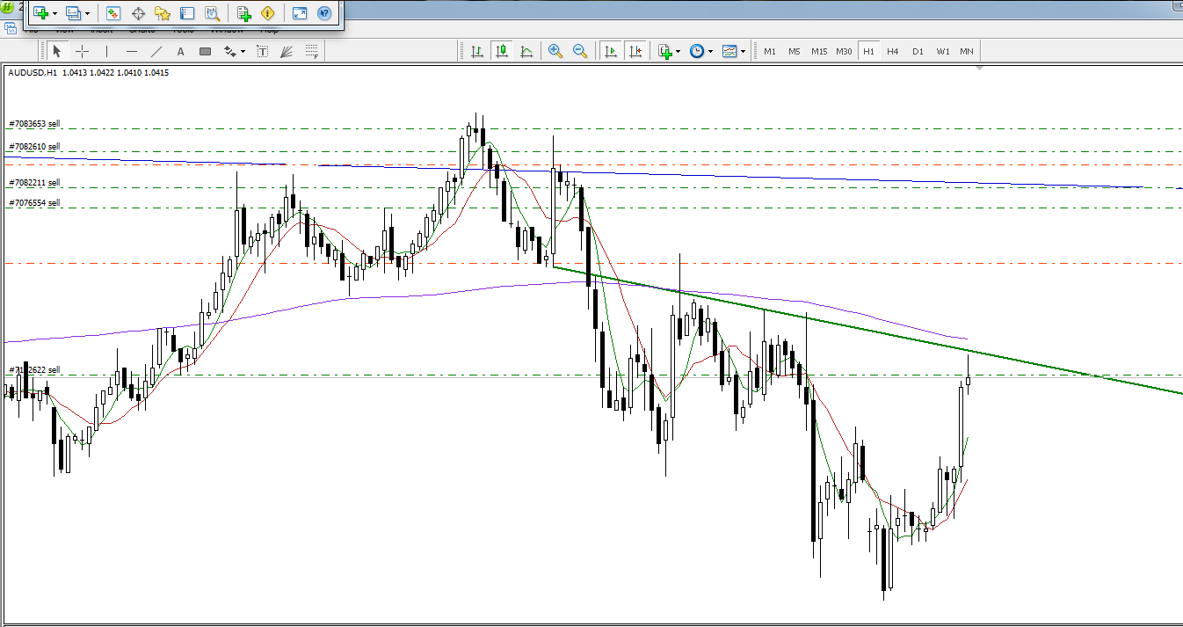Switch to Candlesticks display
Screen dimensions: 1183x627
coord(502,51)
